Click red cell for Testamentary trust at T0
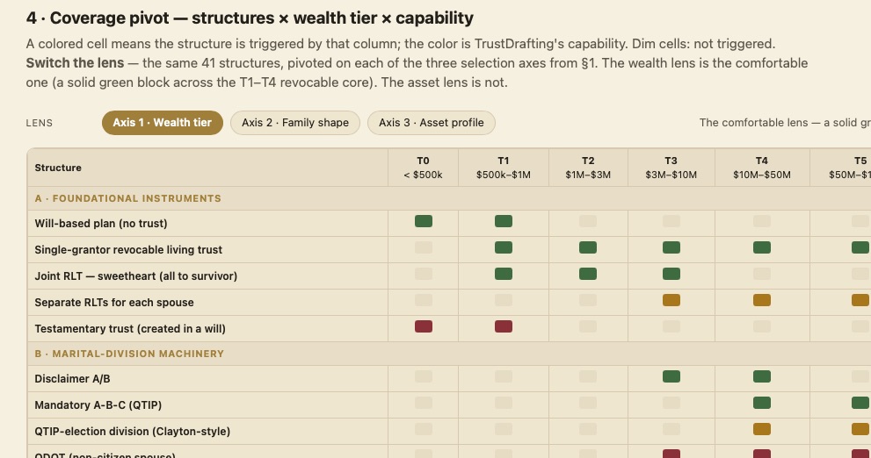This screenshot has width=871, height=458. coord(424,326)
